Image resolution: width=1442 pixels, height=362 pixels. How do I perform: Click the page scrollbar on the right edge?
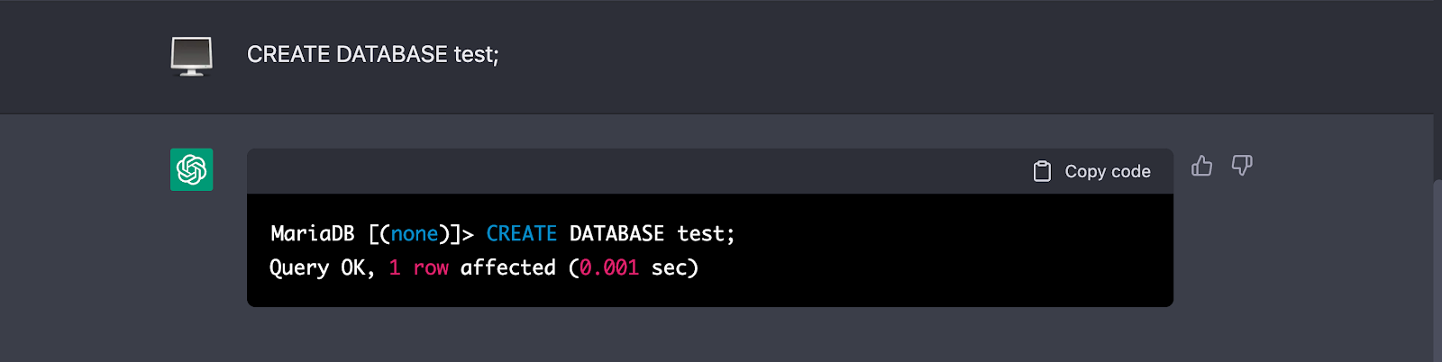click(x=1437, y=270)
